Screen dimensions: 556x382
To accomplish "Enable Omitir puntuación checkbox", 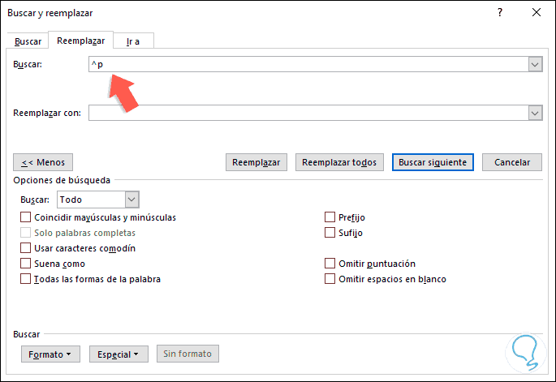I will pyautogui.click(x=330, y=264).
